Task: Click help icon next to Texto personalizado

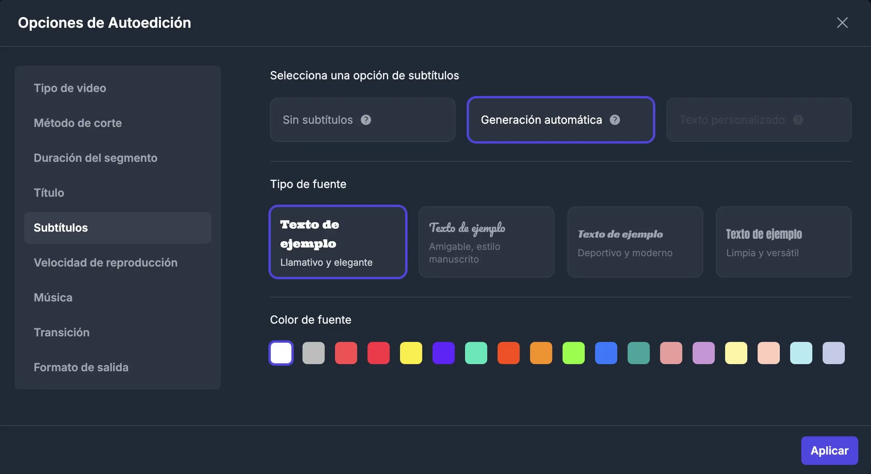Action: 798,120
